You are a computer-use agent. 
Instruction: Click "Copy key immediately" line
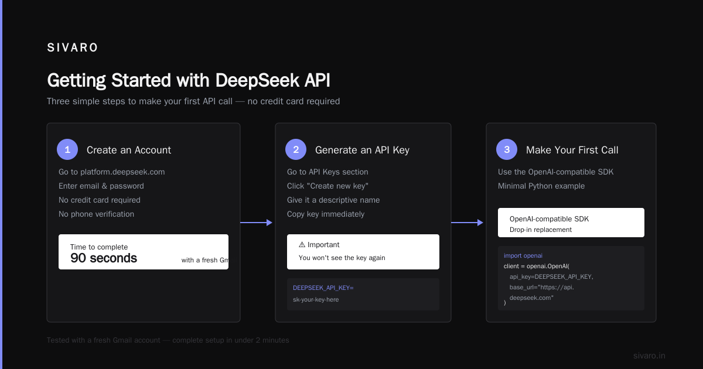coord(326,214)
